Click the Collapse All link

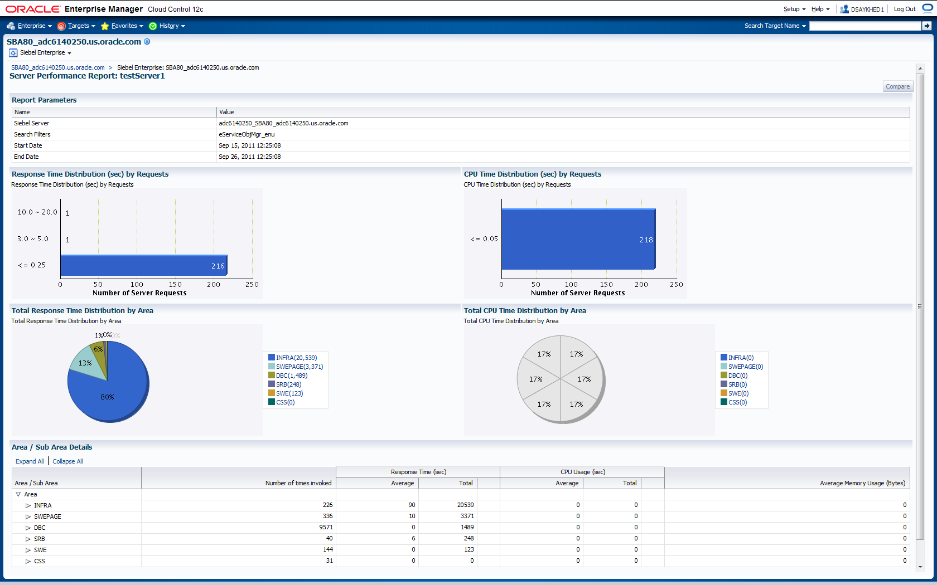tap(67, 461)
